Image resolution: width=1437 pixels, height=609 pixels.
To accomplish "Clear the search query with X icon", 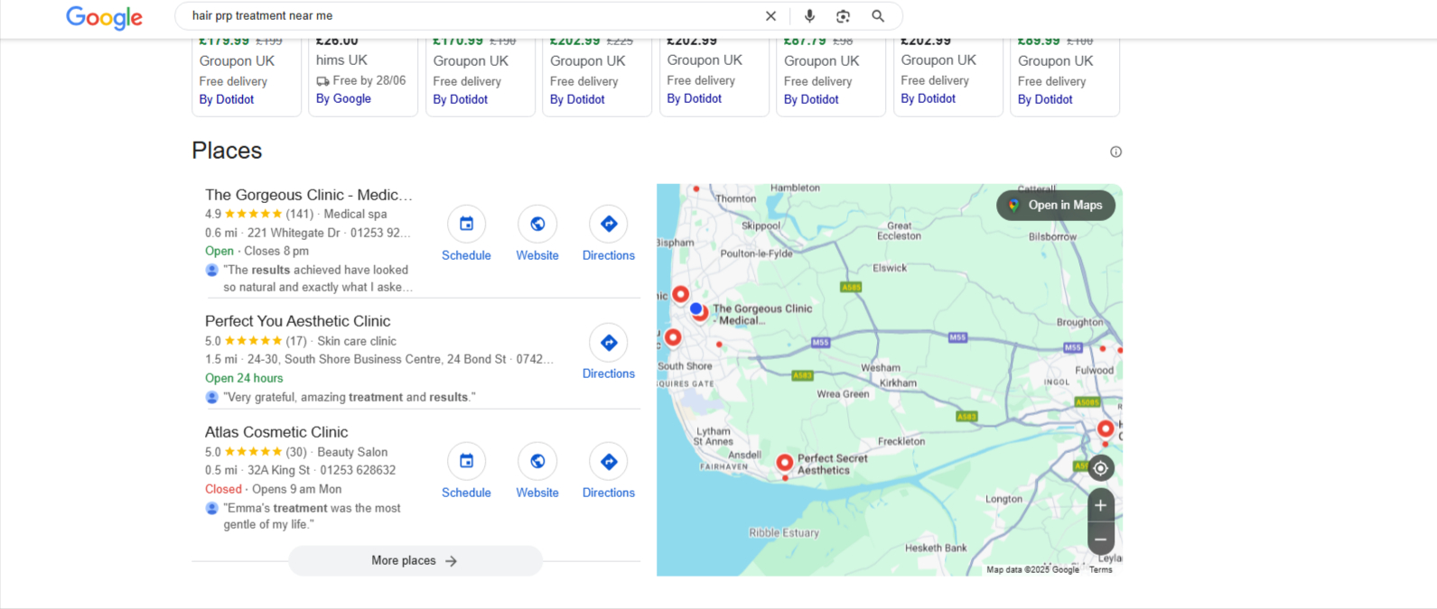I will tap(770, 16).
